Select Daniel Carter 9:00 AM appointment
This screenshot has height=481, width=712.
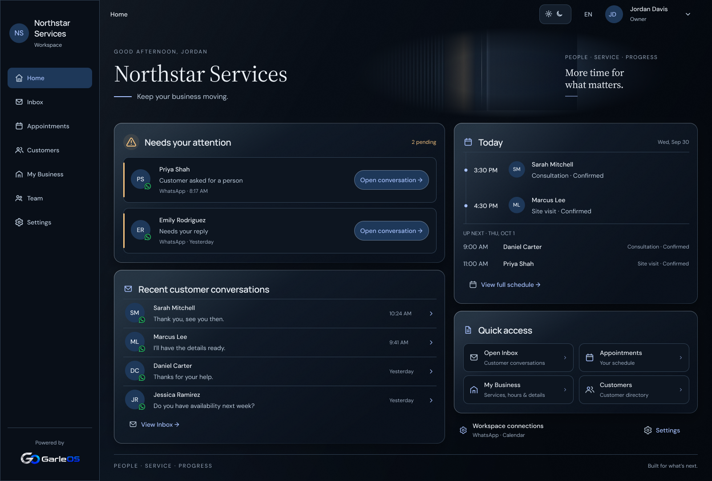pyautogui.click(x=576, y=247)
